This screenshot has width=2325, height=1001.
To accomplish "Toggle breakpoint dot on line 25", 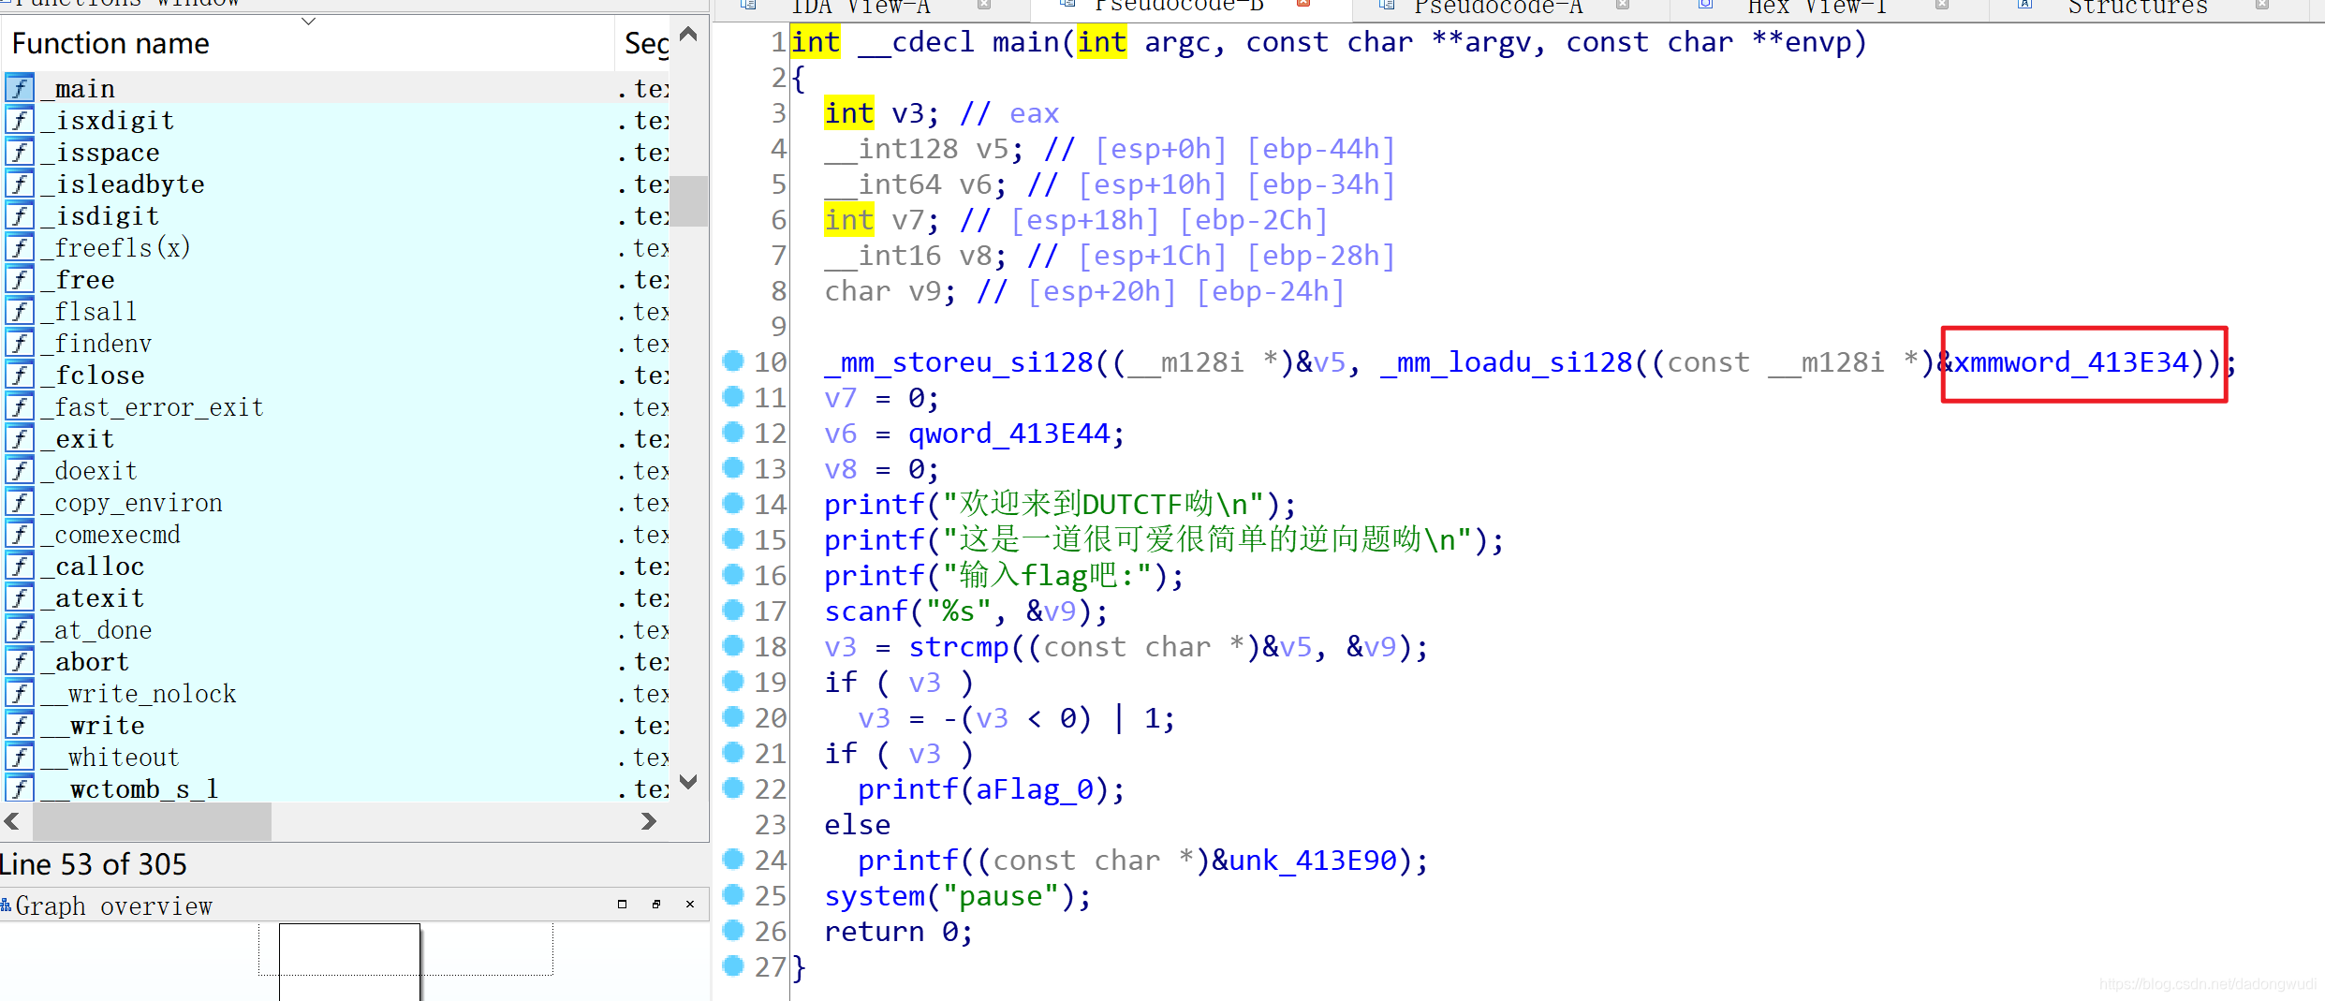I will pyautogui.click(x=733, y=894).
